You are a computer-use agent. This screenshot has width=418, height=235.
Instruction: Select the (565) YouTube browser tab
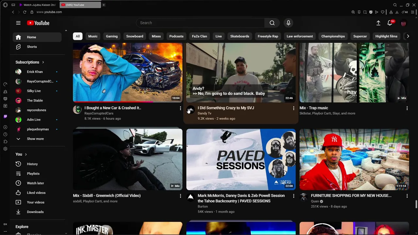point(80,5)
